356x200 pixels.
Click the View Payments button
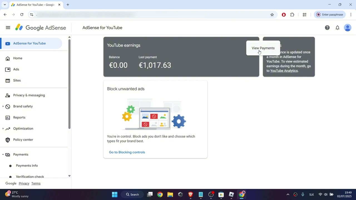coord(263,48)
